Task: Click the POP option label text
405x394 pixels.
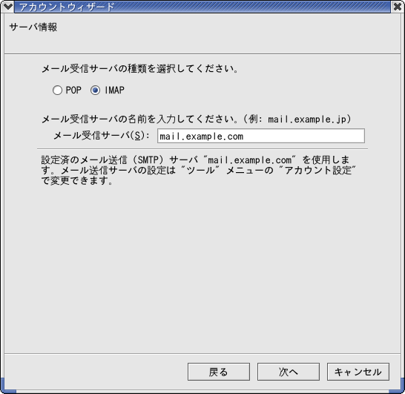Action: pyautogui.click(x=73, y=90)
